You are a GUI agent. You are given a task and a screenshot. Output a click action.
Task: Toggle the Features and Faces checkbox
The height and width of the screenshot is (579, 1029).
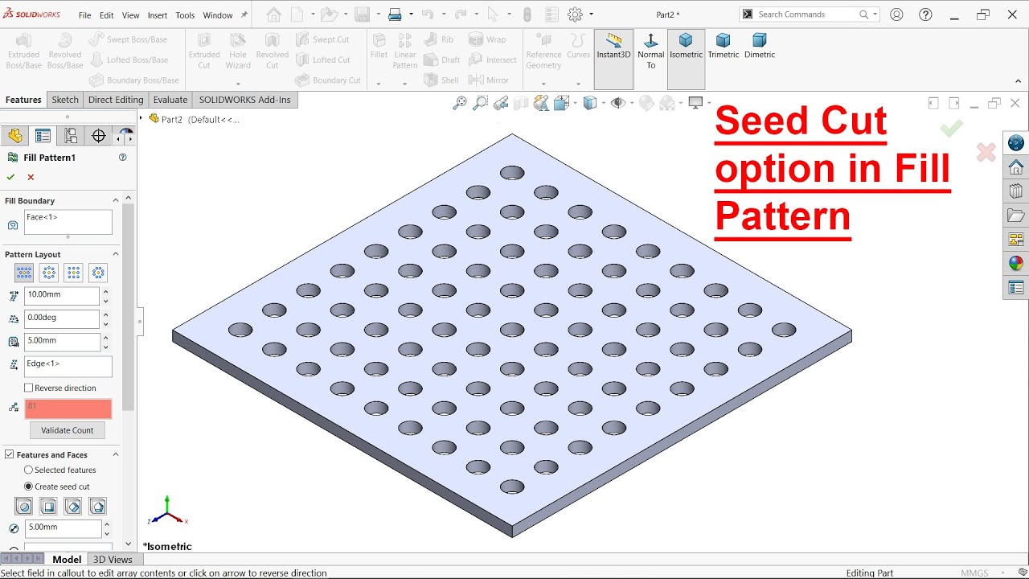click(10, 454)
